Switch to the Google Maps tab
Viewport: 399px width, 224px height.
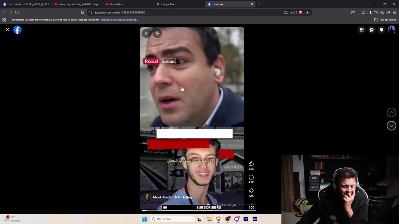[179, 4]
